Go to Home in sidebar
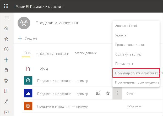 click(x=7, y=28)
